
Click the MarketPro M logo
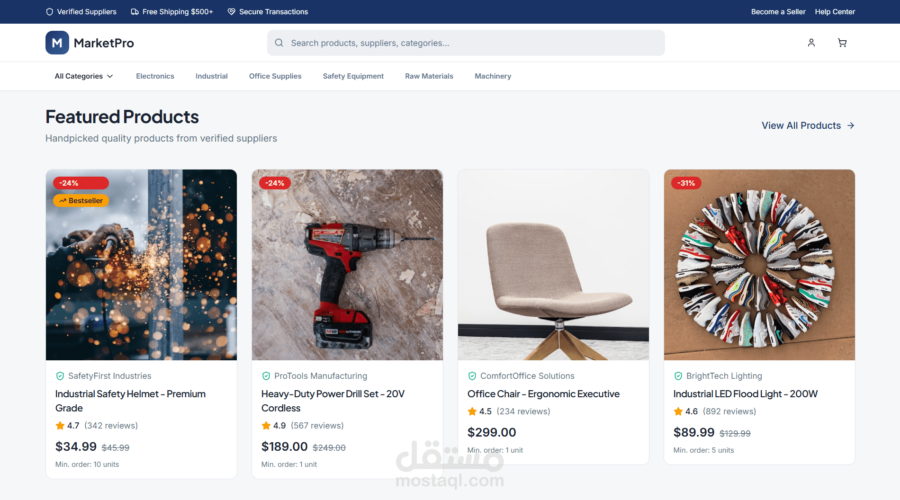click(x=57, y=43)
